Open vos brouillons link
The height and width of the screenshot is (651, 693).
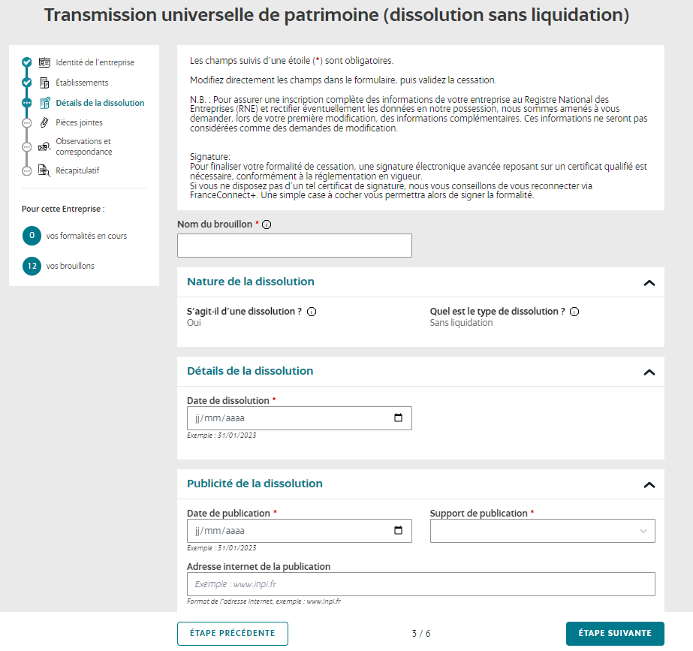click(x=71, y=266)
